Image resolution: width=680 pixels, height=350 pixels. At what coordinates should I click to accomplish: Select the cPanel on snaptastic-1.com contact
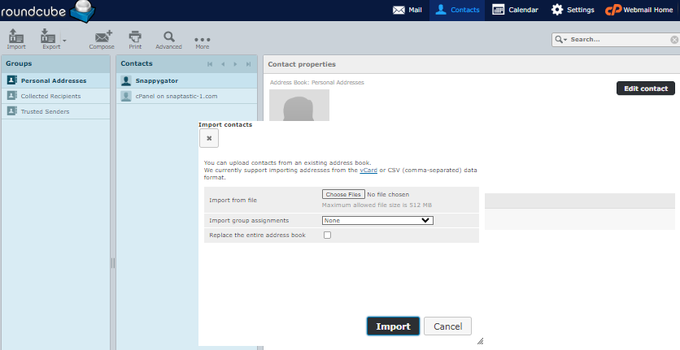(x=186, y=96)
